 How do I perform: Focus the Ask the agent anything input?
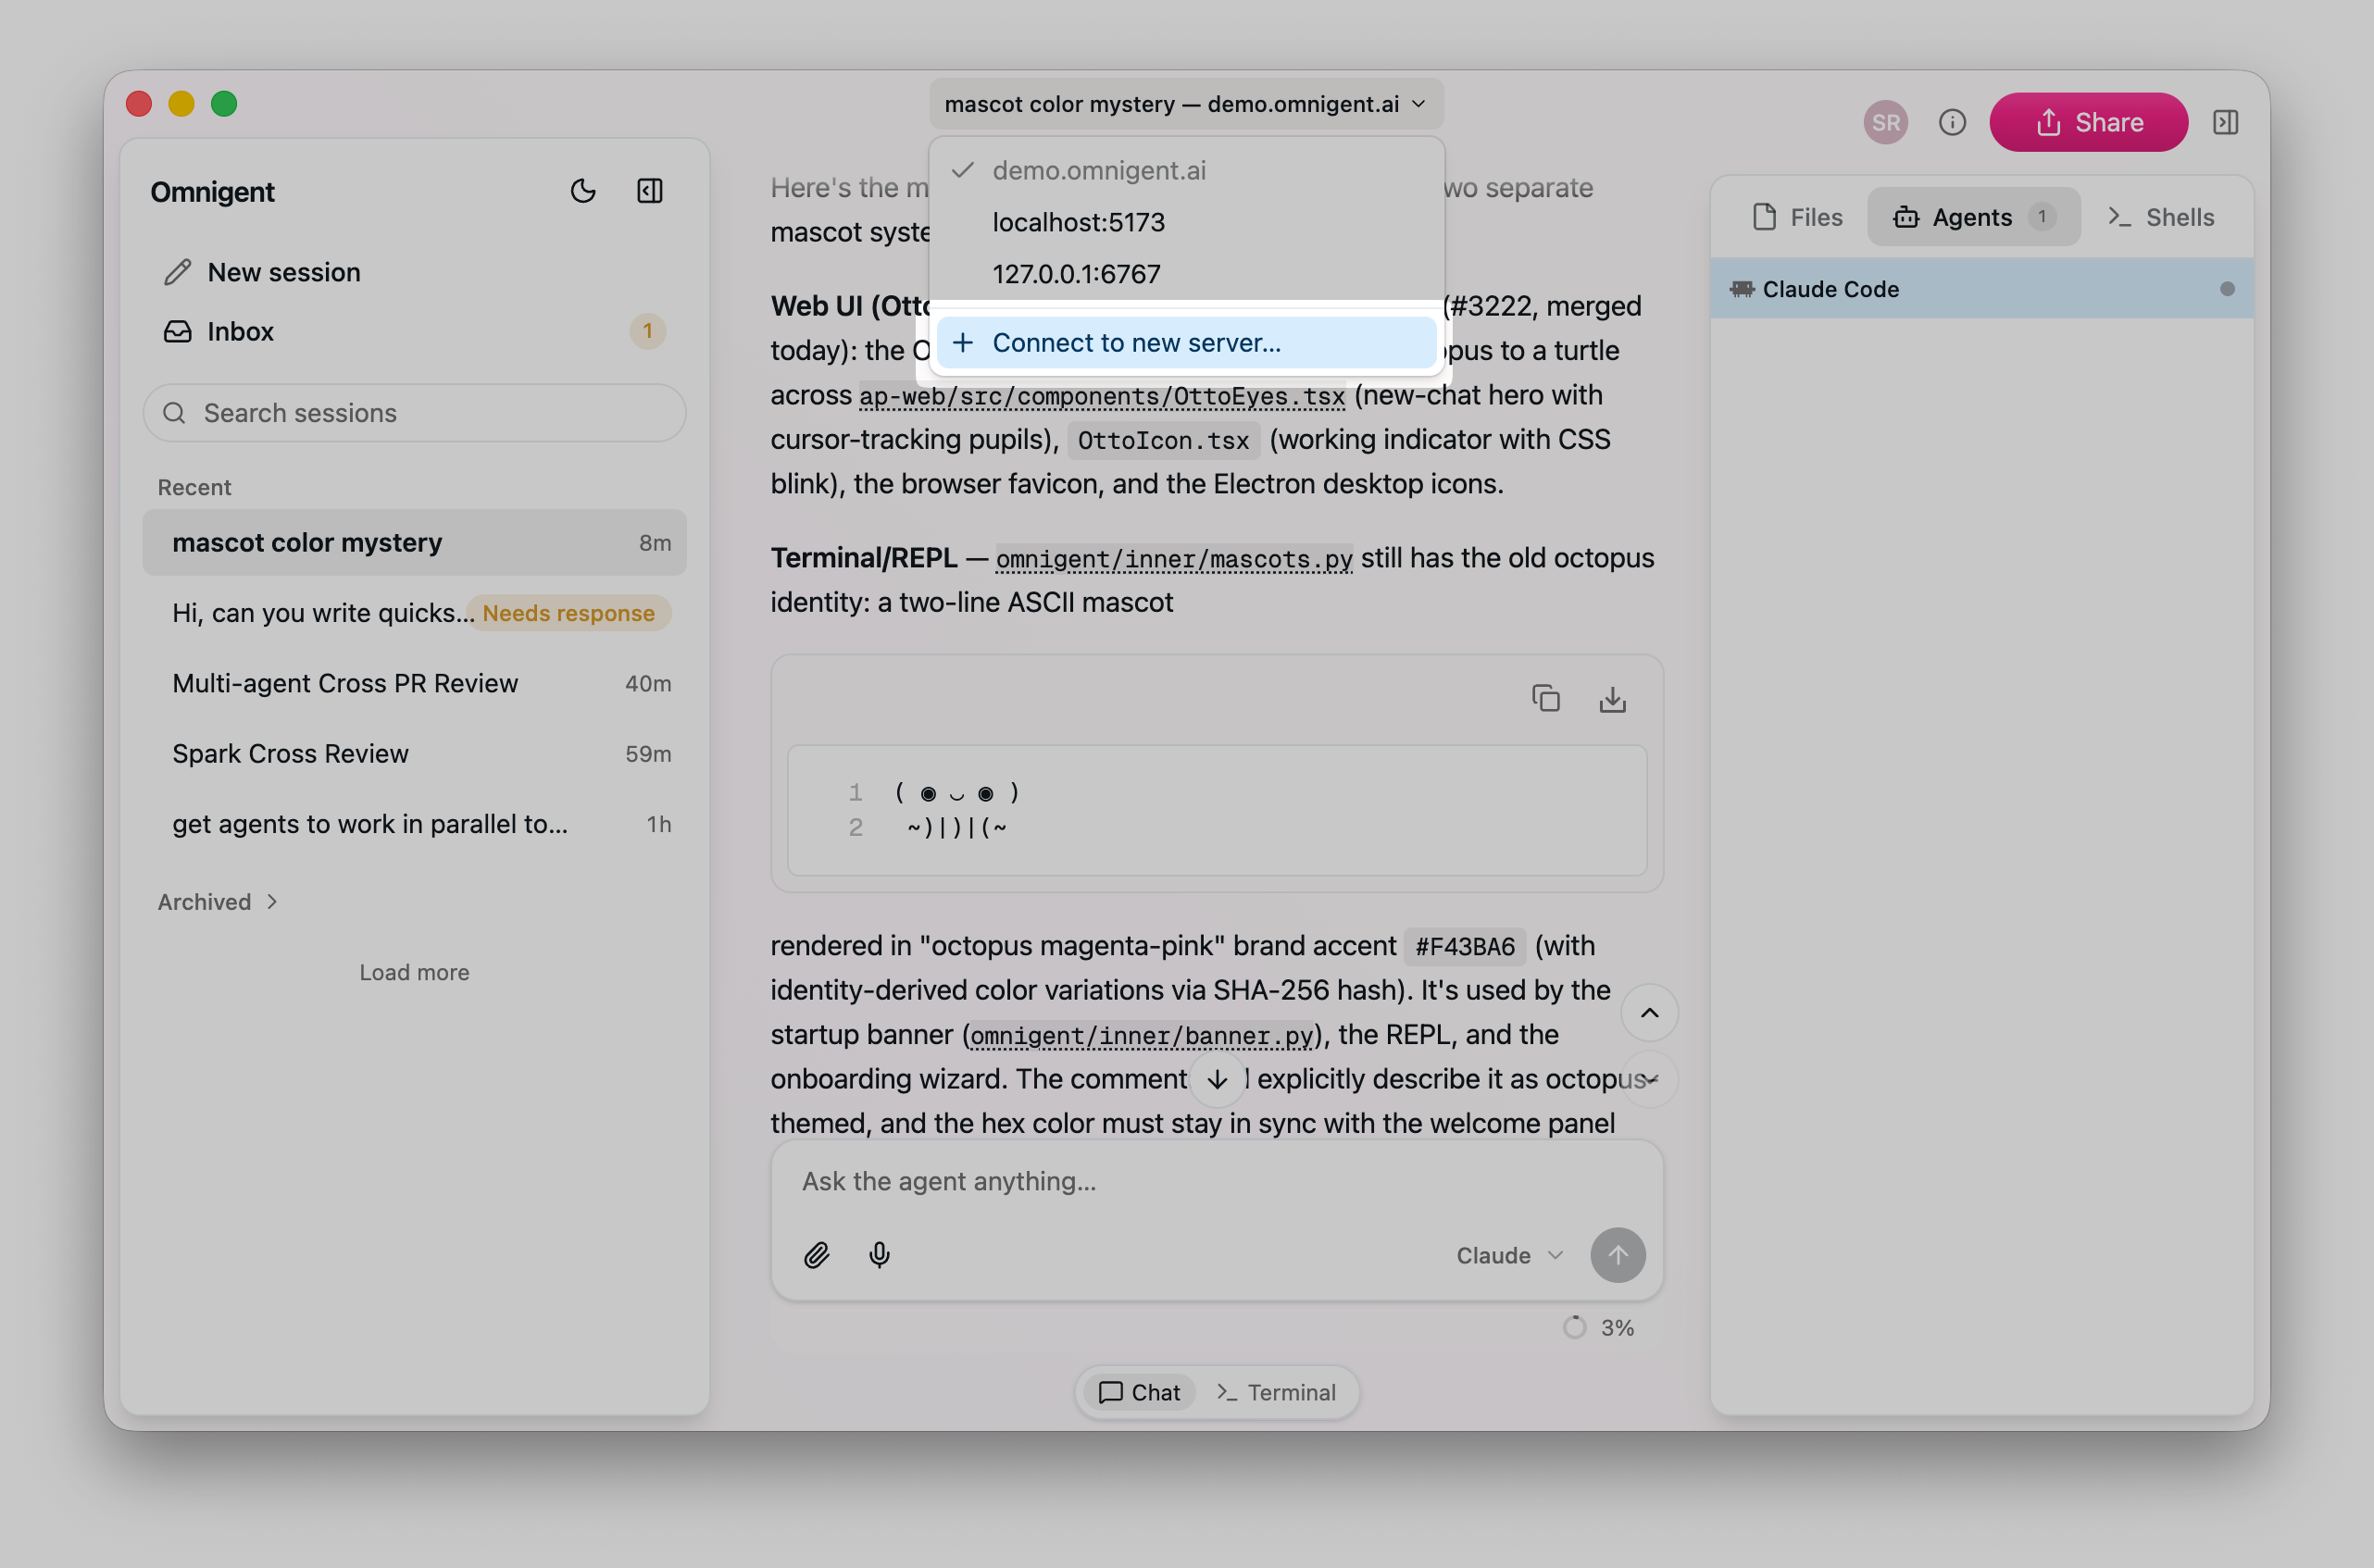click(1216, 1182)
